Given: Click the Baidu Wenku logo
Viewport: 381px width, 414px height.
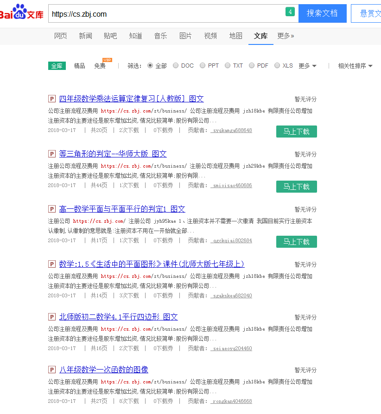Looking at the screenshot, I should [x=22, y=13].
